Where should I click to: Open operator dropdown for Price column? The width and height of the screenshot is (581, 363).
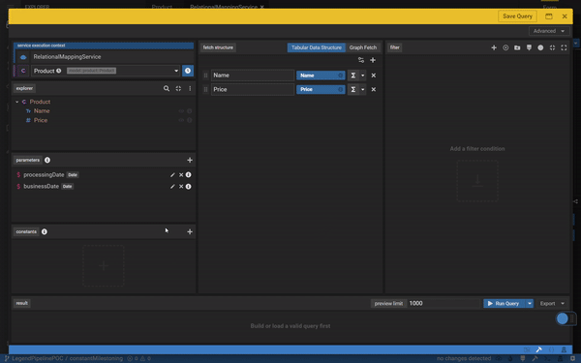pos(363,89)
